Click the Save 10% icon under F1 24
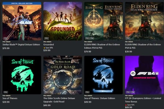This screenshot has height=109, width=164. coord(126,105)
